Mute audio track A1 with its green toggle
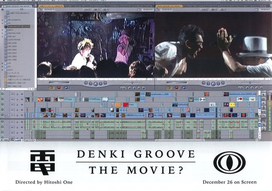The height and width of the screenshot is (191, 272). (x=2, y=122)
